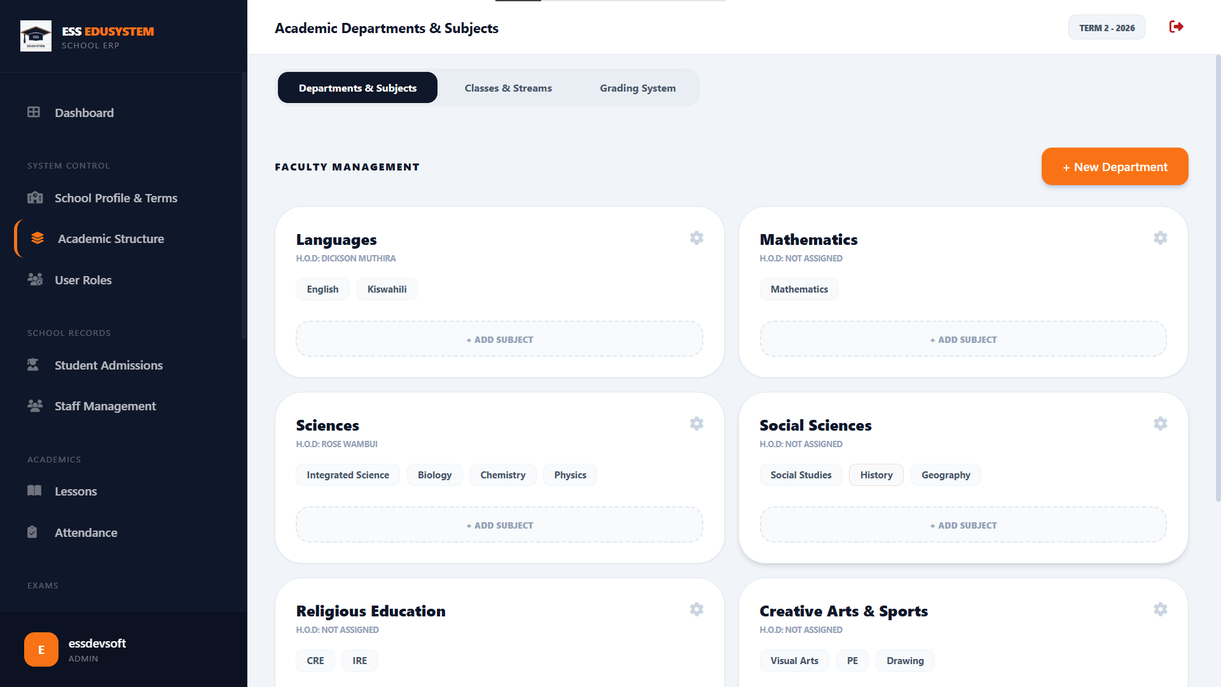Select the Kiswahili subject chip
1221x687 pixels.
point(387,289)
